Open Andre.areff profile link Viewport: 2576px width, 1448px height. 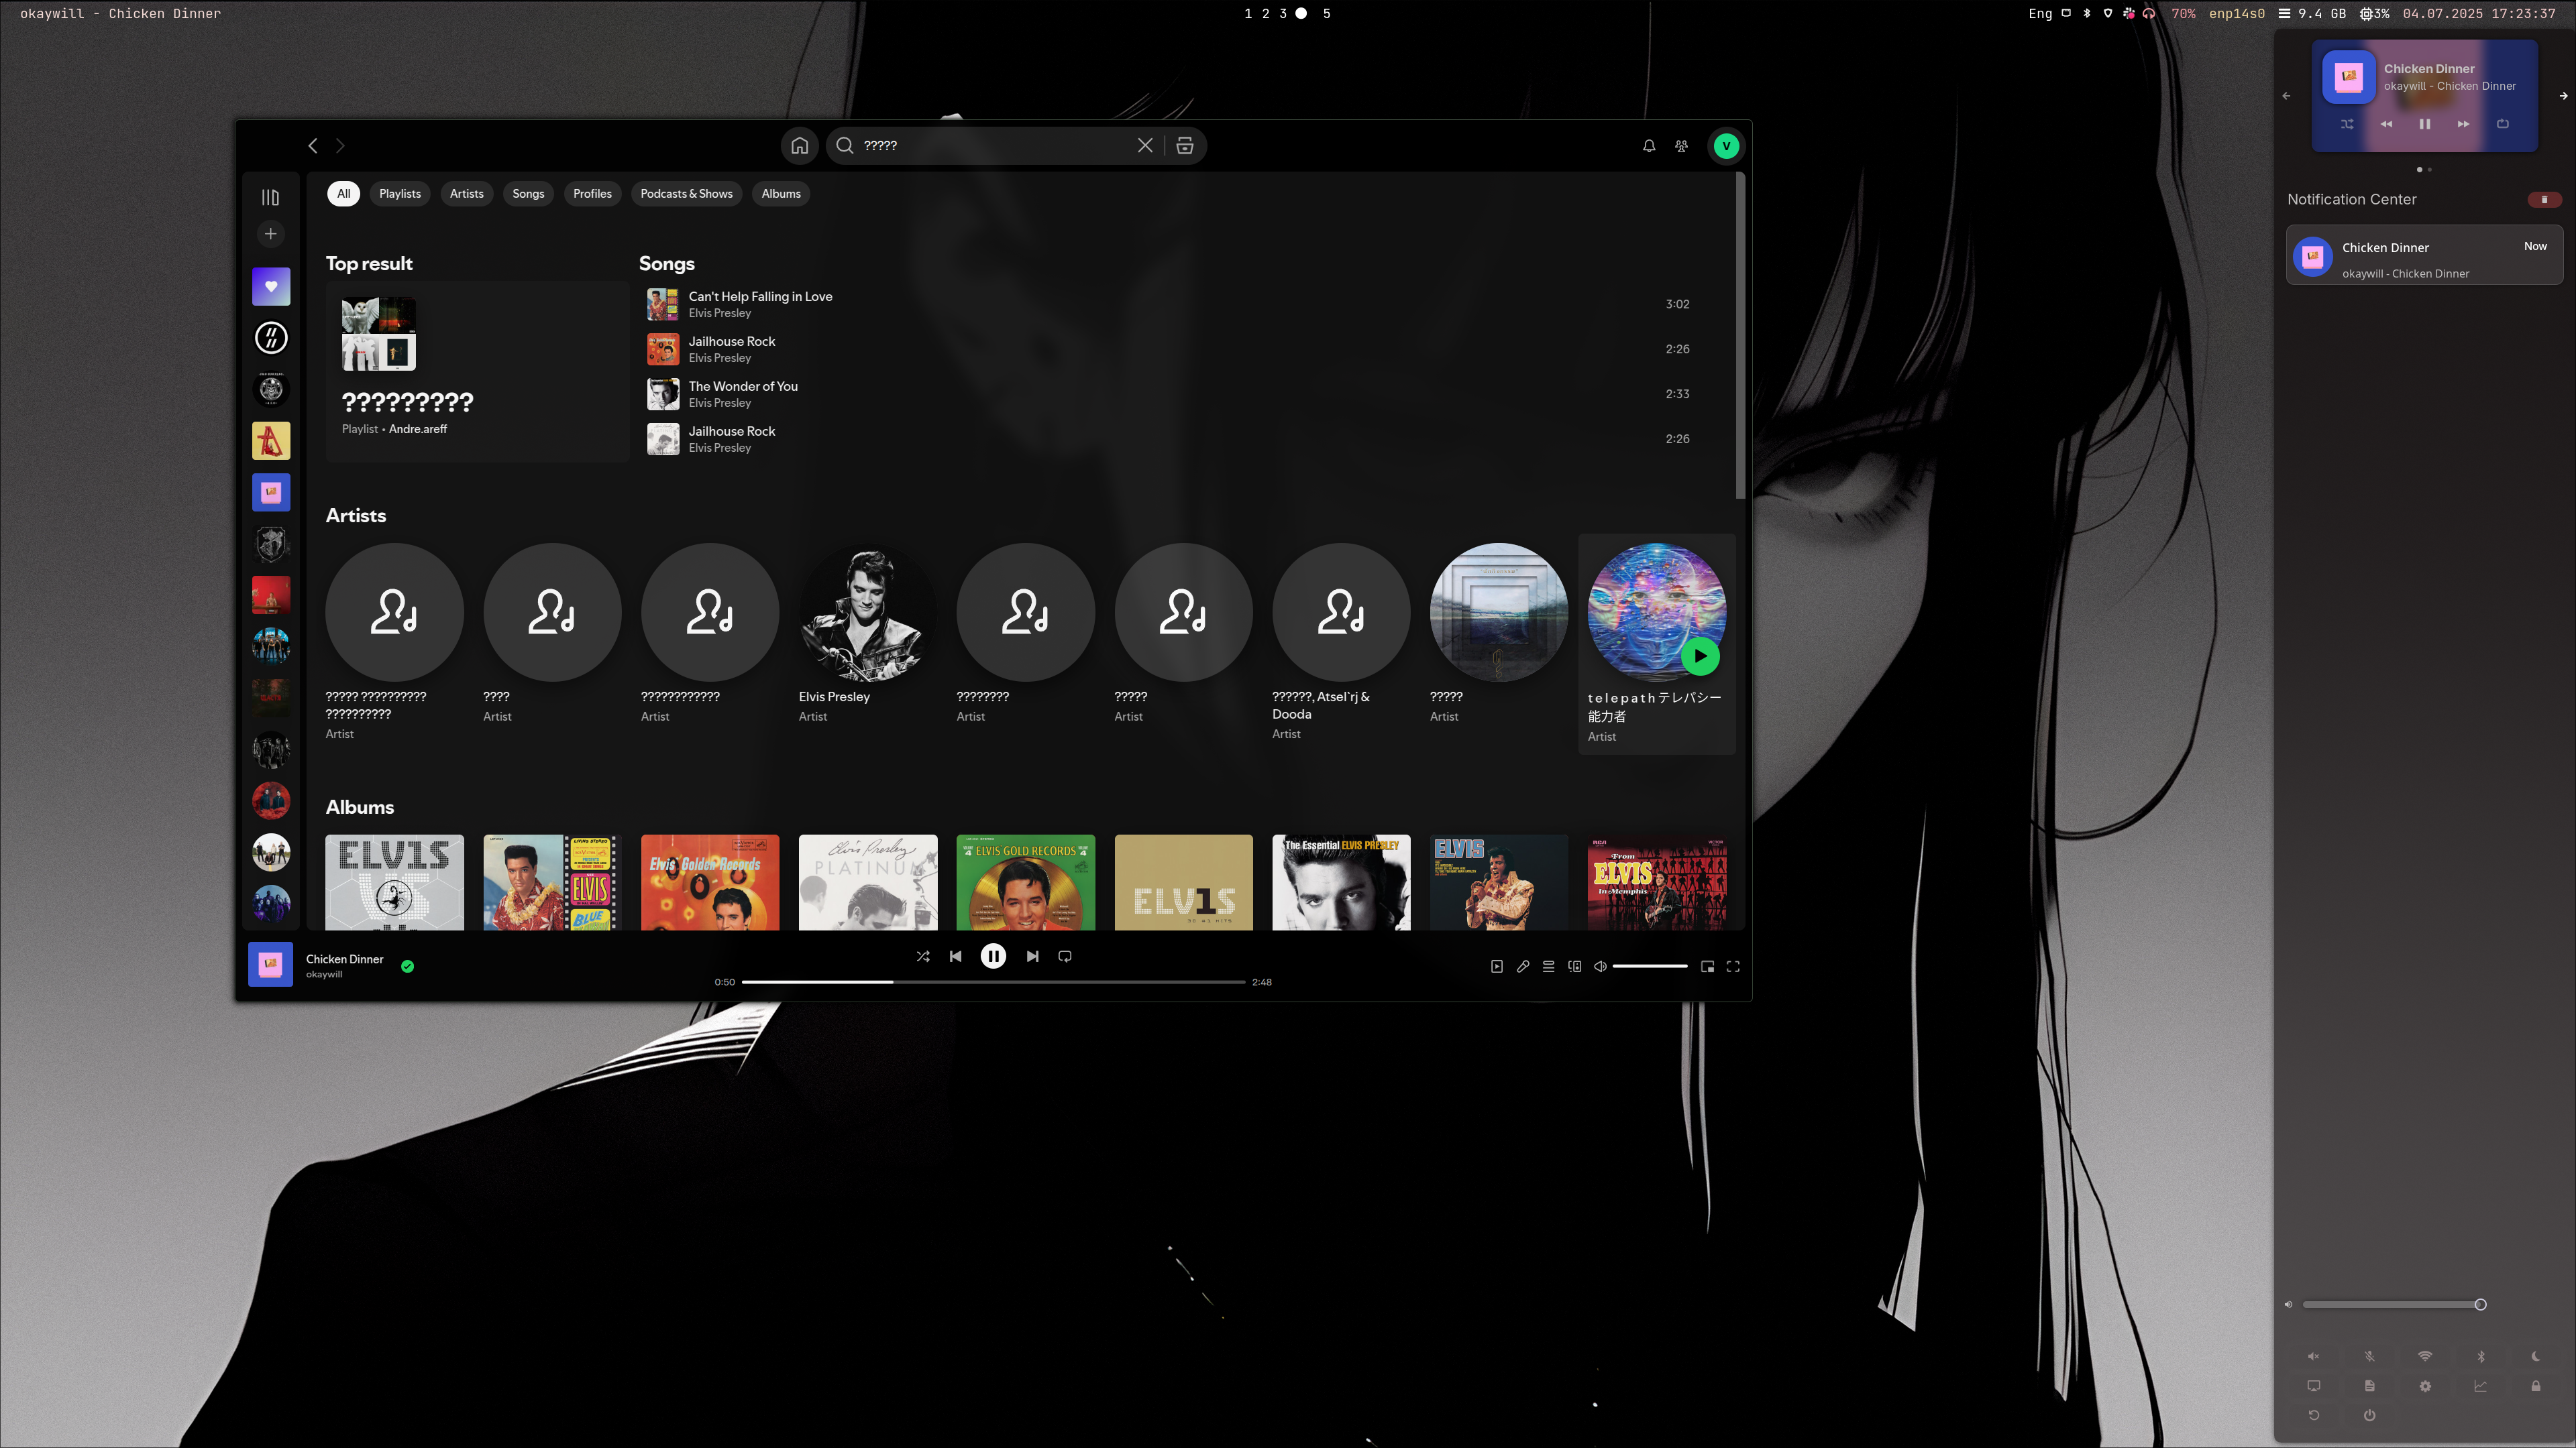point(418,430)
